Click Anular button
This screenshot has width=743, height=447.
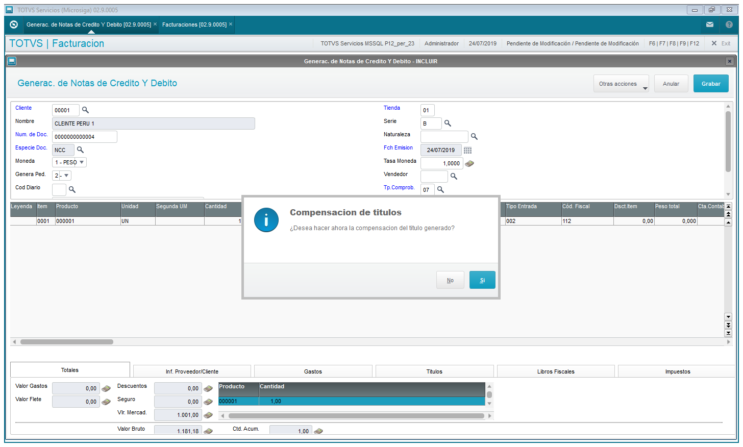671,84
